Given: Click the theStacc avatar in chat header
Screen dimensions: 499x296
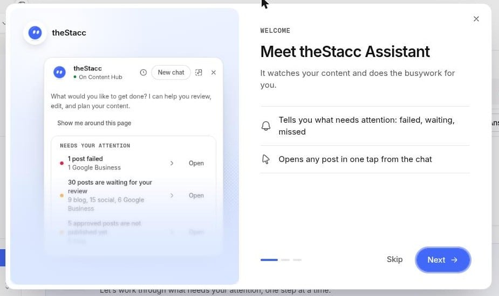Looking at the screenshot, I should coord(59,72).
